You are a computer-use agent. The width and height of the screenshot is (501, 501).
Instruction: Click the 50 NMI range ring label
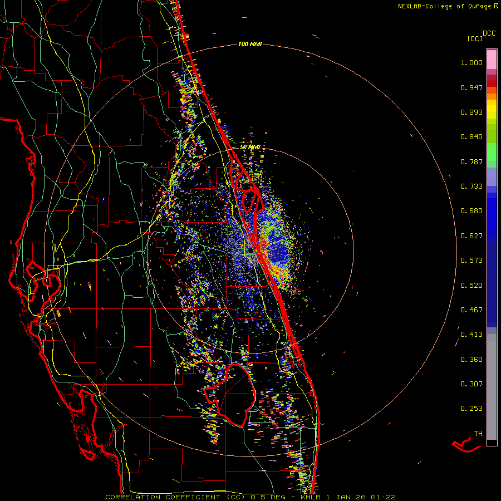click(250, 148)
